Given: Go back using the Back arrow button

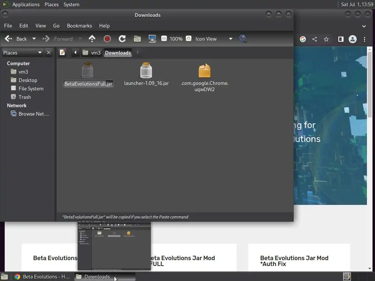Looking at the screenshot, I should point(16,39).
